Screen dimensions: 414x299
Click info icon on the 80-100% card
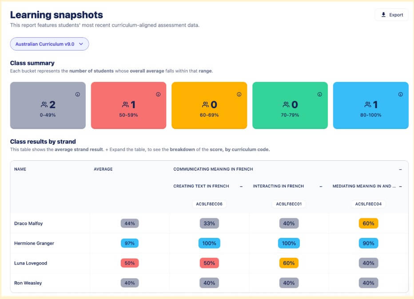tap(400, 94)
